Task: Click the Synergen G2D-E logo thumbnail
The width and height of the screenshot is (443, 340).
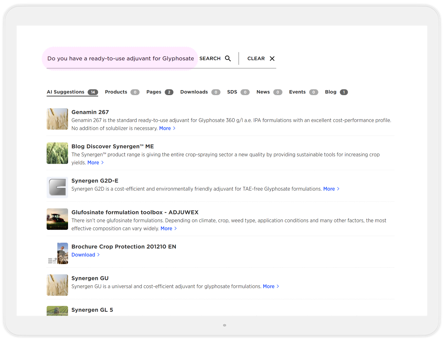Action: [57, 188]
